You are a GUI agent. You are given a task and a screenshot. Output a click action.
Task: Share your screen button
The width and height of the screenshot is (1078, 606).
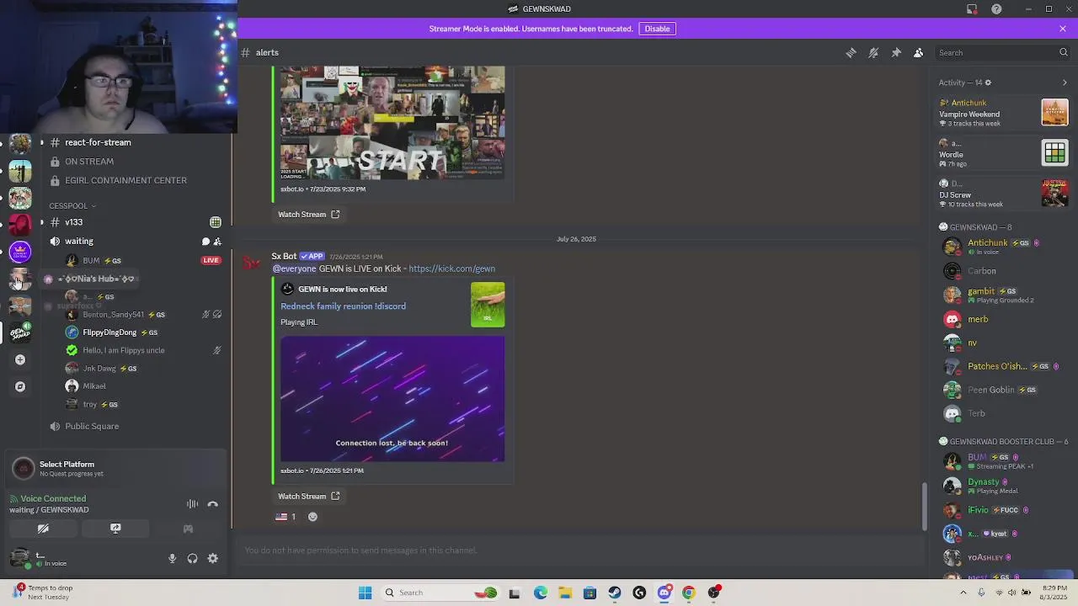coord(115,529)
